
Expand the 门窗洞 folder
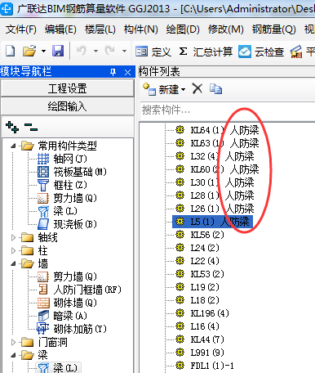13,342
